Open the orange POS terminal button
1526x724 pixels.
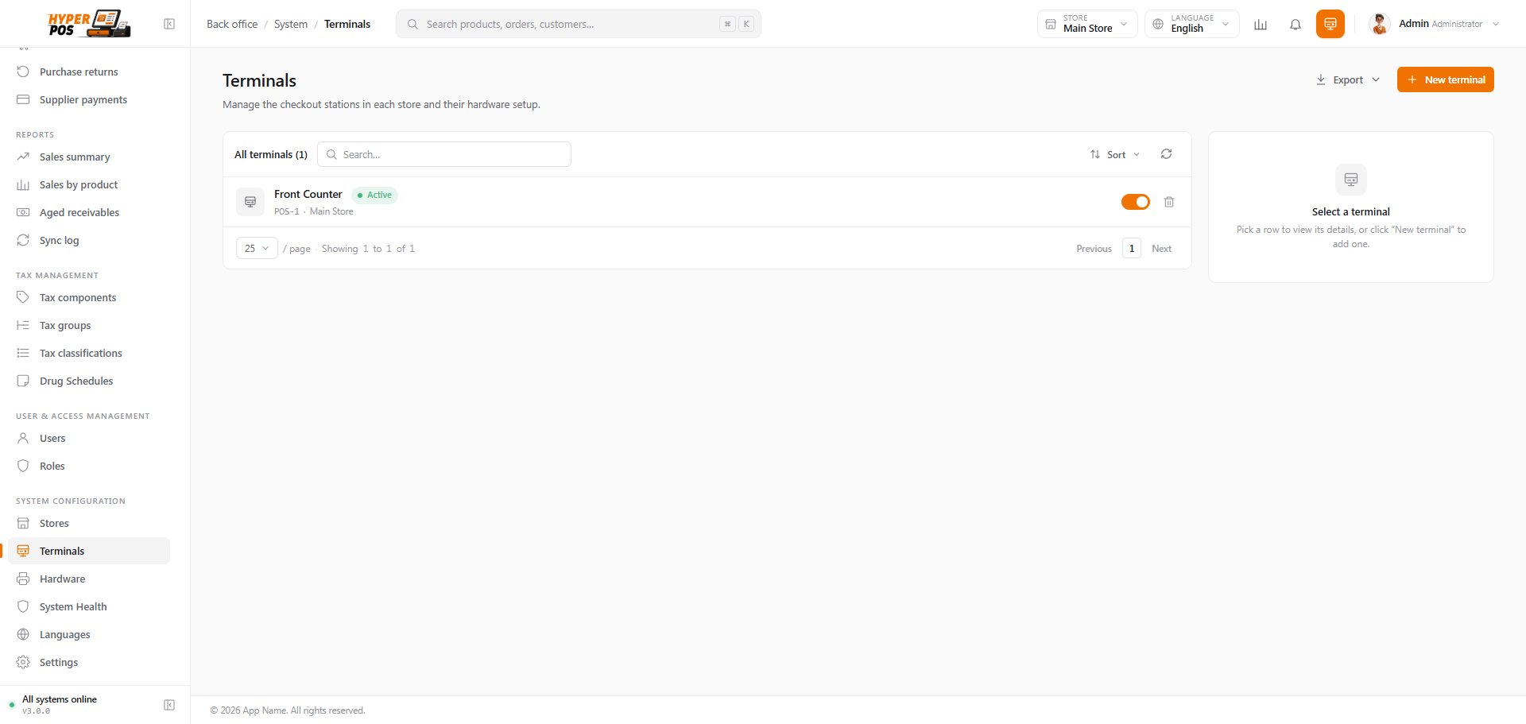click(x=1330, y=24)
